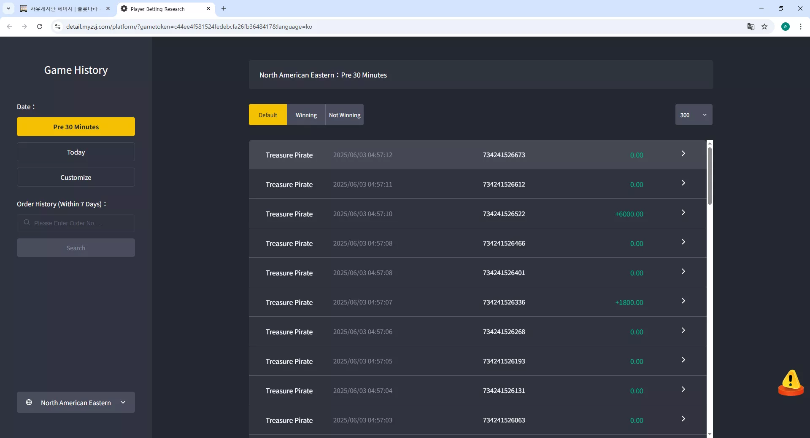
Task: Click the order number input field
Action: [76, 223]
